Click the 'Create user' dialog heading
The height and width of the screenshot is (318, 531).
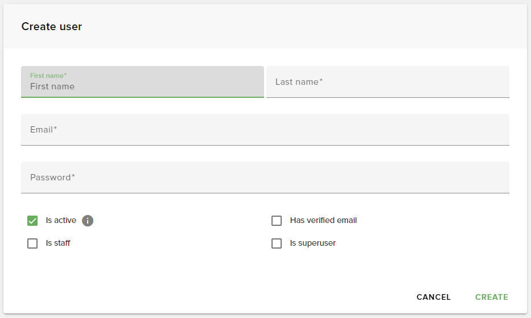[x=51, y=26]
